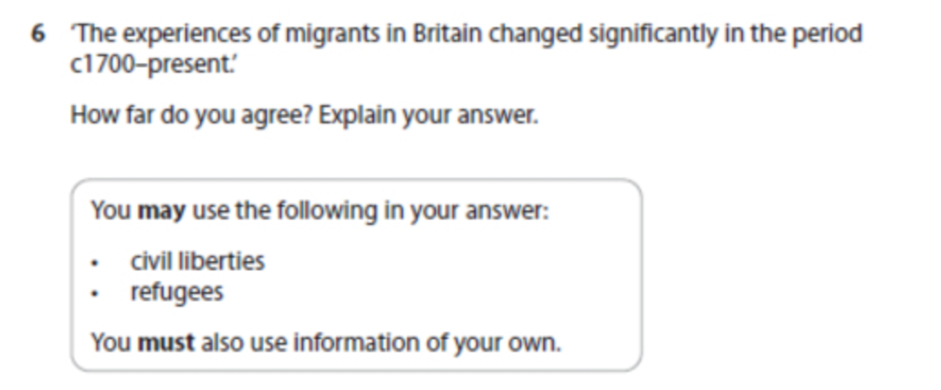941x390 pixels.
Task: Click the word 'Britain' in the question
Action: pyautogui.click(x=447, y=34)
